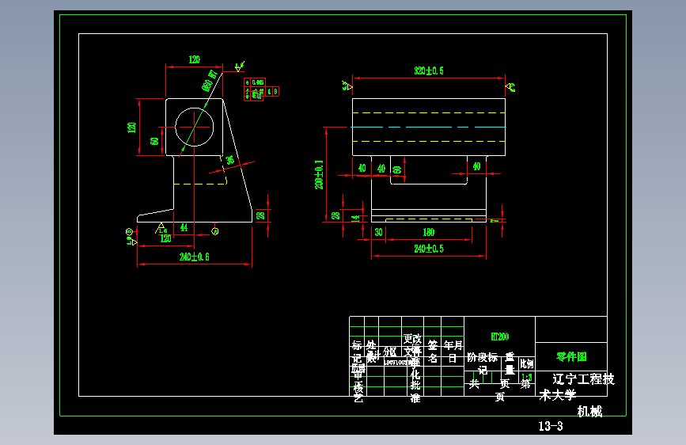This screenshot has height=445, width=686.
Task: Select the HT200 material text
Action: coord(499,337)
